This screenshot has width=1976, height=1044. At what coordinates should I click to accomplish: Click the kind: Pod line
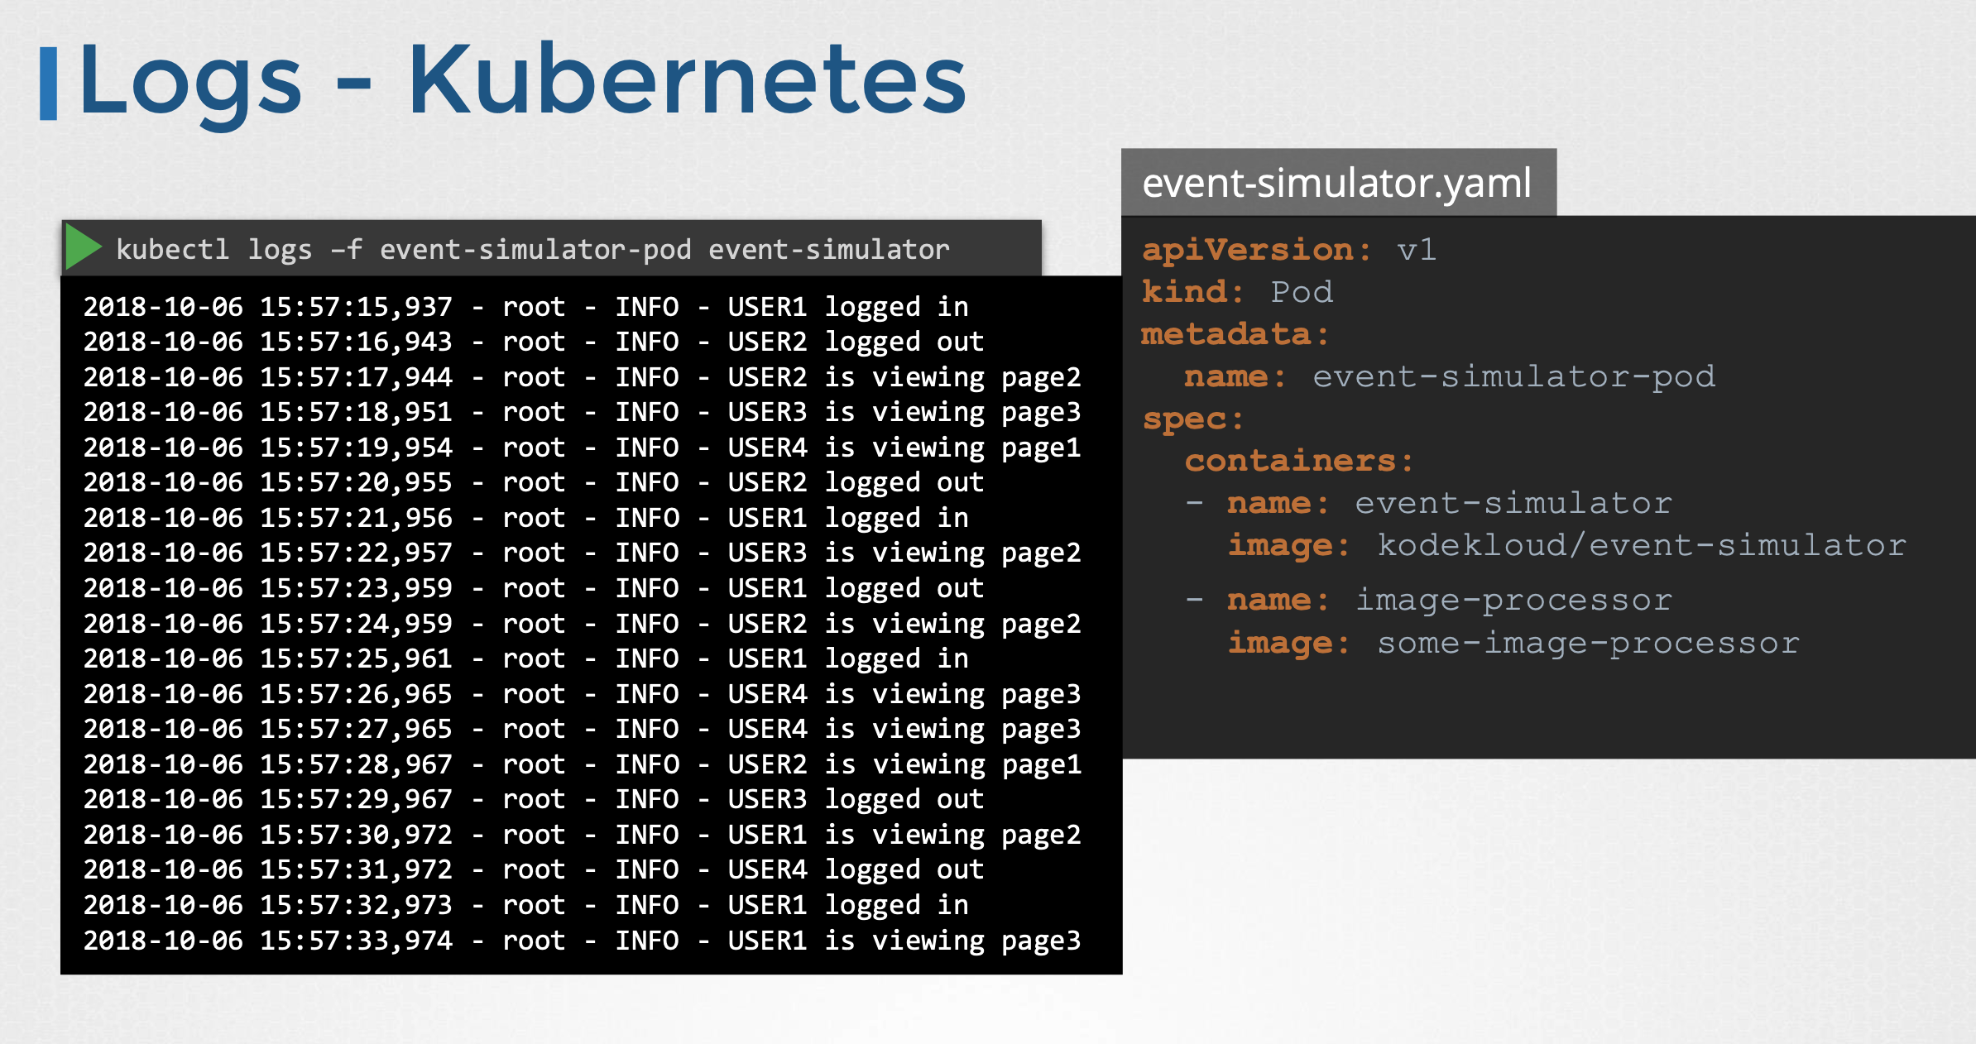click(1237, 292)
